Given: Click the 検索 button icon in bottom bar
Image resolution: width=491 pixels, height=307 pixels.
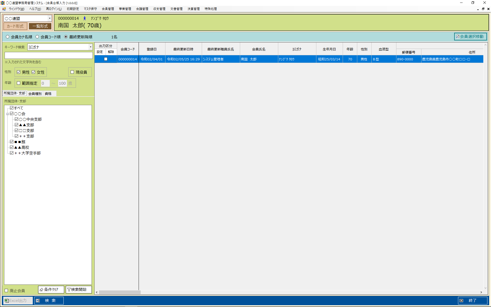Looking at the screenshot, I should 38,300.
